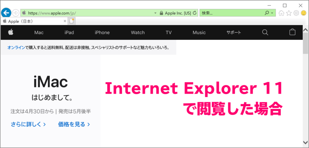Open the Music menu item
The image size is (309, 148).
199,33
